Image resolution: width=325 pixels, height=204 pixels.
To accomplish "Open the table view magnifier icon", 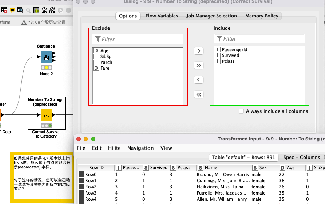I will click(20, 10).
